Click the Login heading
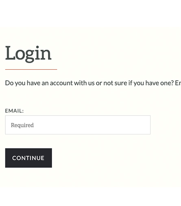 [x=28, y=54]
